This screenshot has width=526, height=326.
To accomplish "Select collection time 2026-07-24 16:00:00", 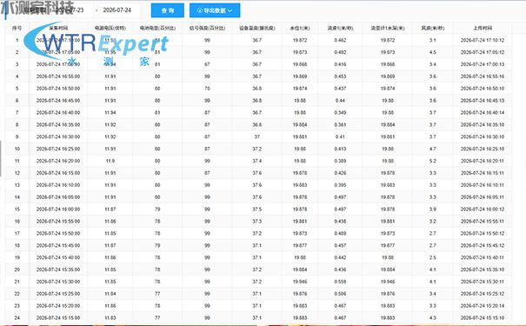I will click(58, 210).
